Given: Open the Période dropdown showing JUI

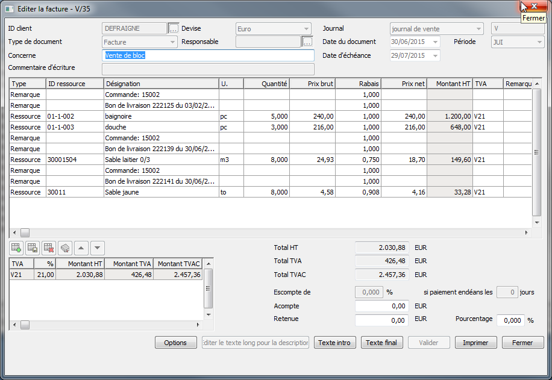Looking at the screenshot, I should pos(539,42).
